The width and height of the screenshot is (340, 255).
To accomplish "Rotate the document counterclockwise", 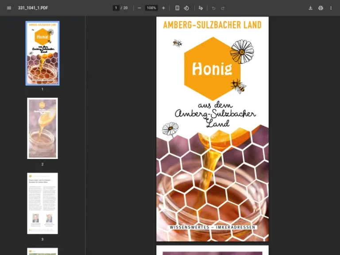I will pos(186,8).
